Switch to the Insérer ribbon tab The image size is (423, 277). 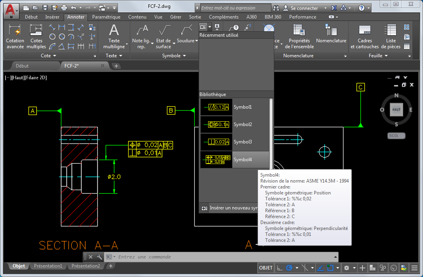(52, 17)
